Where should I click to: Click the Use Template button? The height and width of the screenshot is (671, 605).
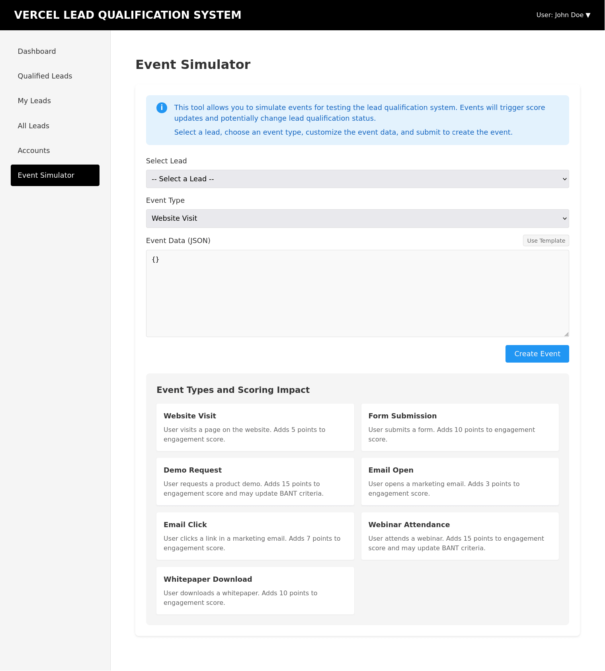point(546,241)
